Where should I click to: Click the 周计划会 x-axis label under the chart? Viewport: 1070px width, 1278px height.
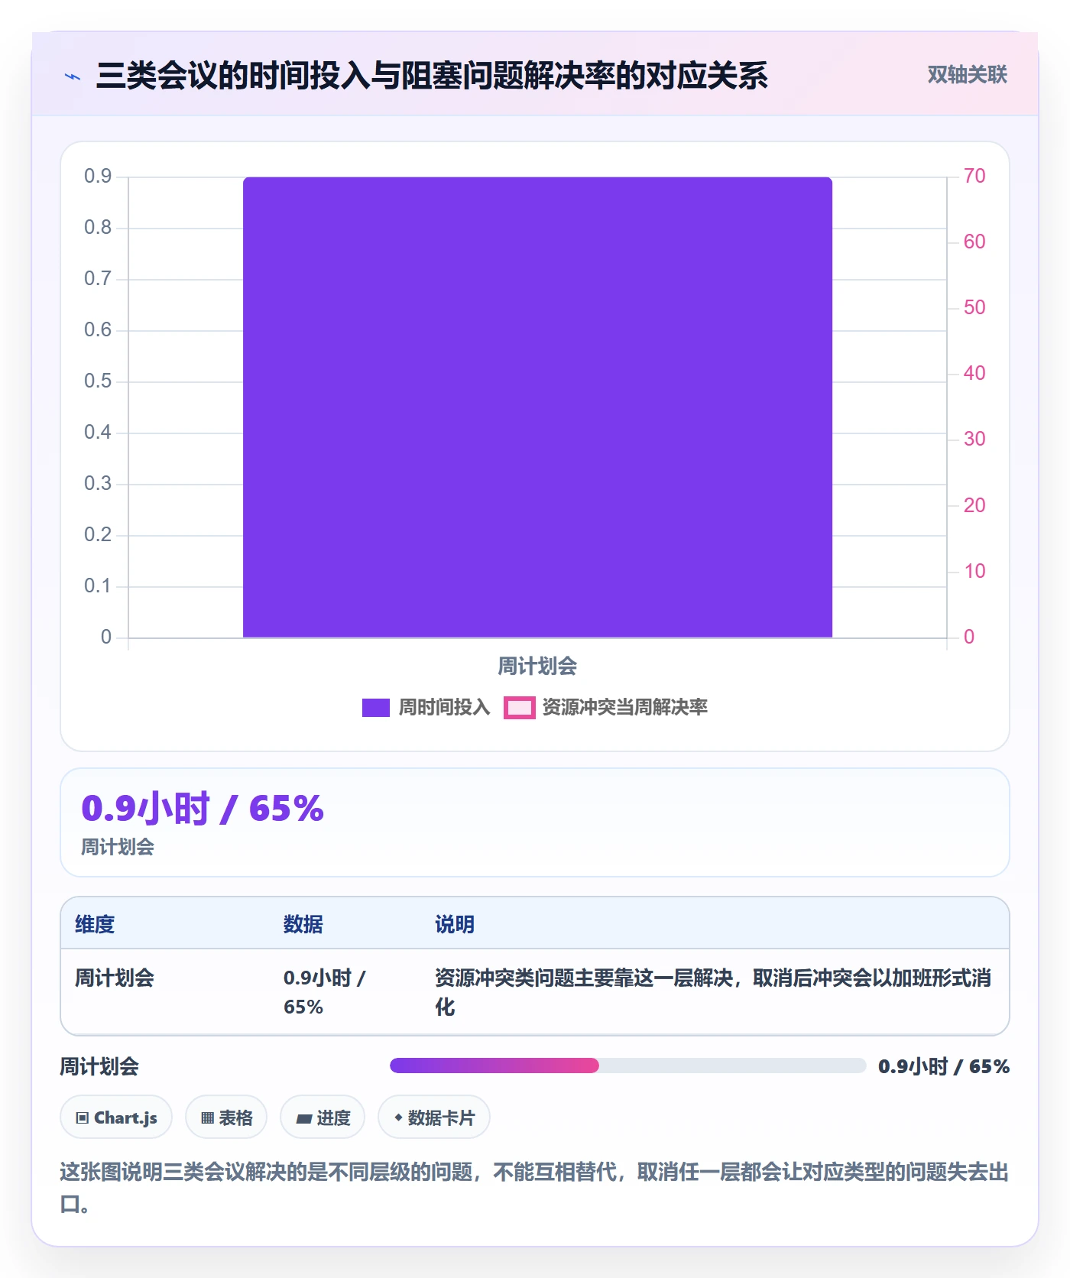[x=537, y=666]
